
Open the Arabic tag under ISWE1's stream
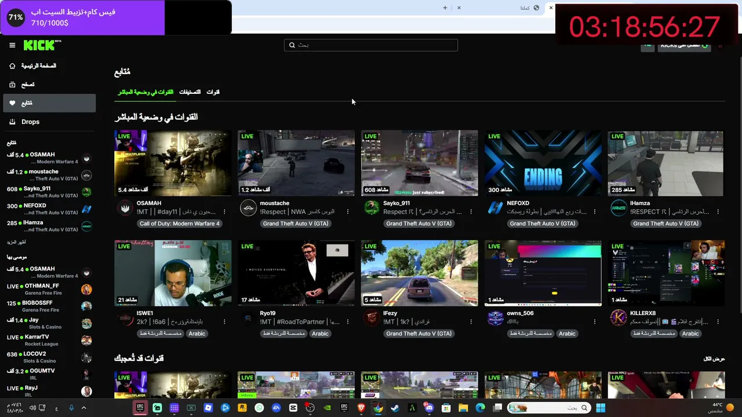tap(197, 334)
